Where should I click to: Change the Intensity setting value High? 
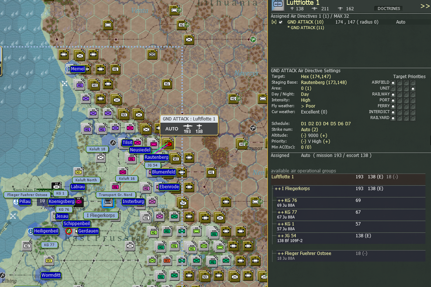pos(305,100)
